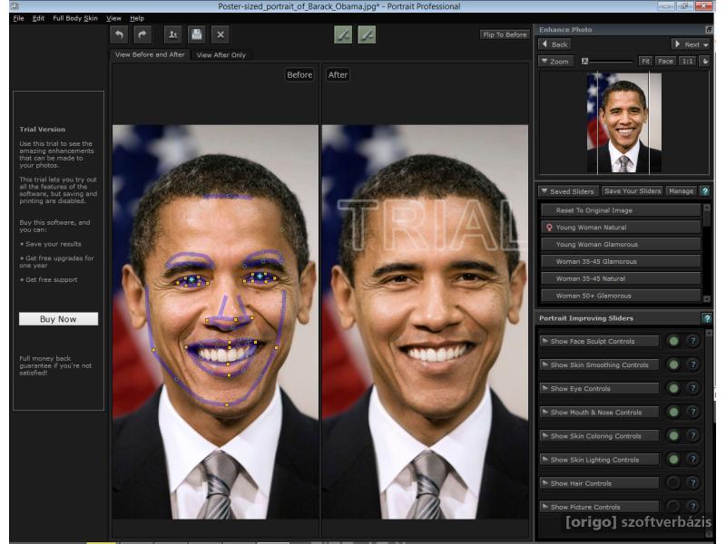The width and height of the screenshot is (726, 544).
Task: Expand Show Mouth & Nose Controls
Action: (599, 413)
